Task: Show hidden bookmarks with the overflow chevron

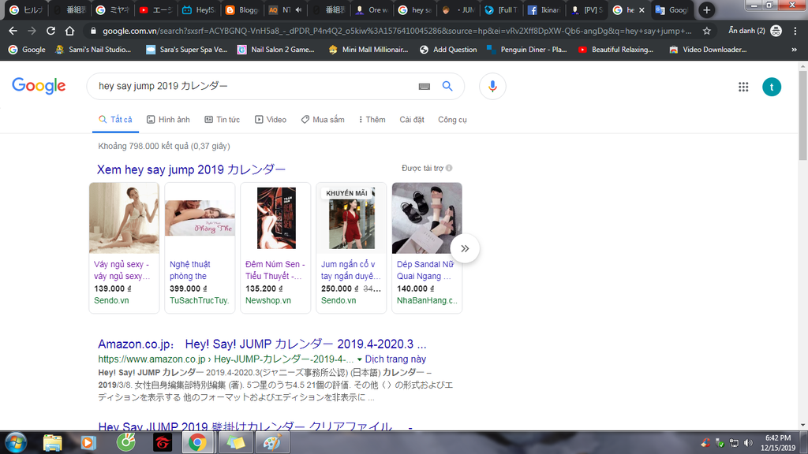Action: pos(794,50)
